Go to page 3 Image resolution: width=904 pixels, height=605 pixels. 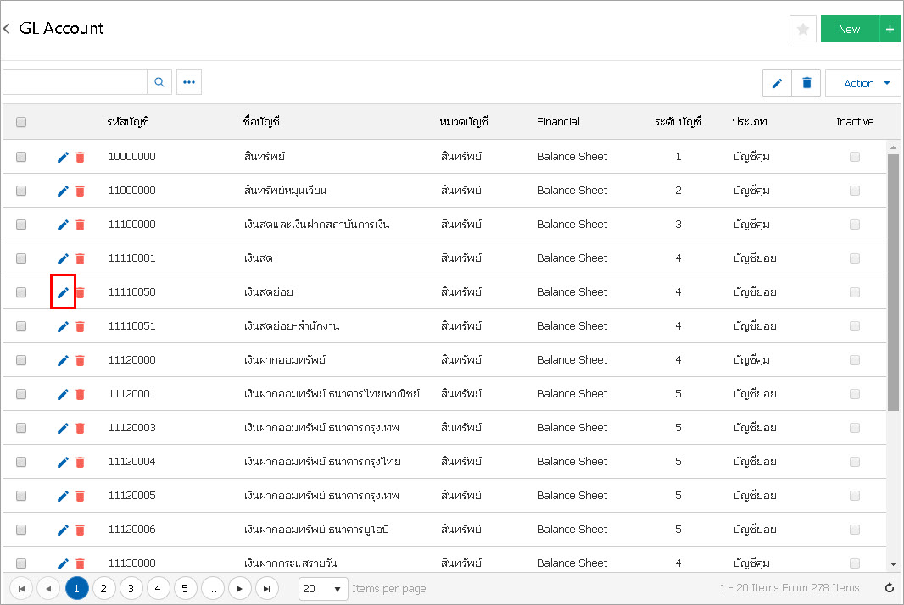pos(131,588)
